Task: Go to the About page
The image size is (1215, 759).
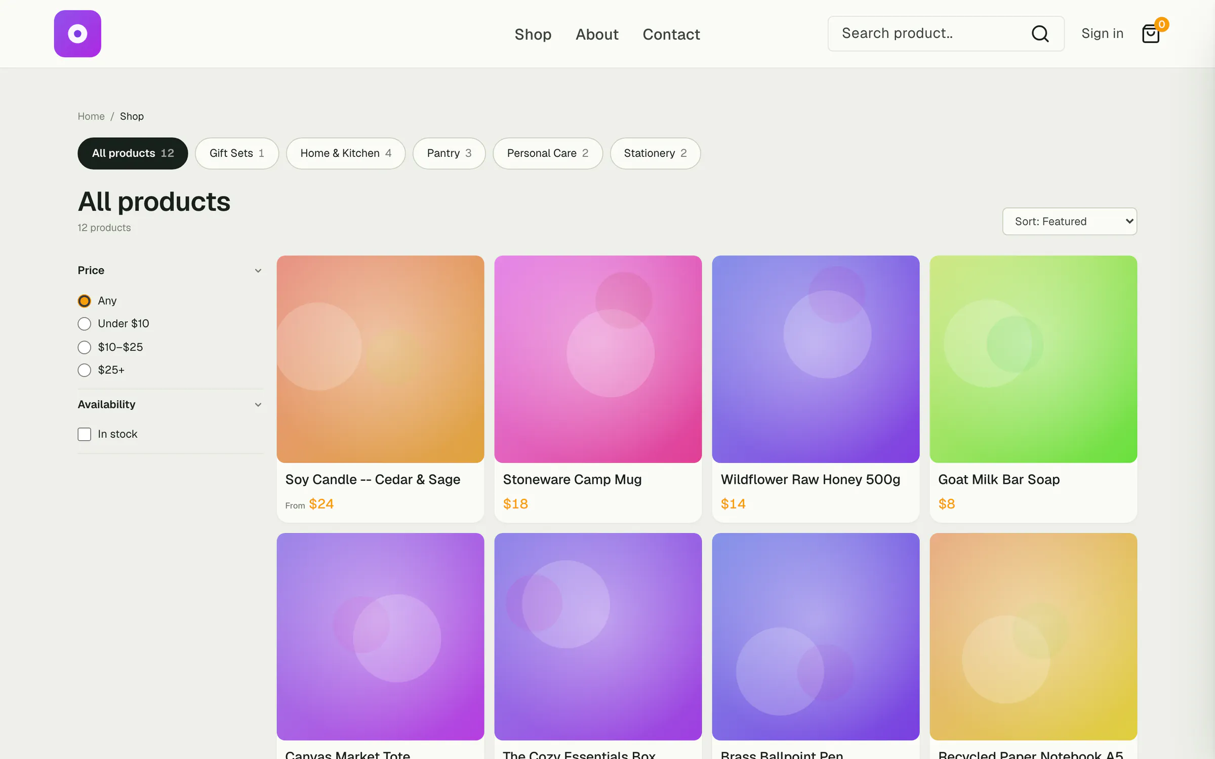Action: coord(597,34)
